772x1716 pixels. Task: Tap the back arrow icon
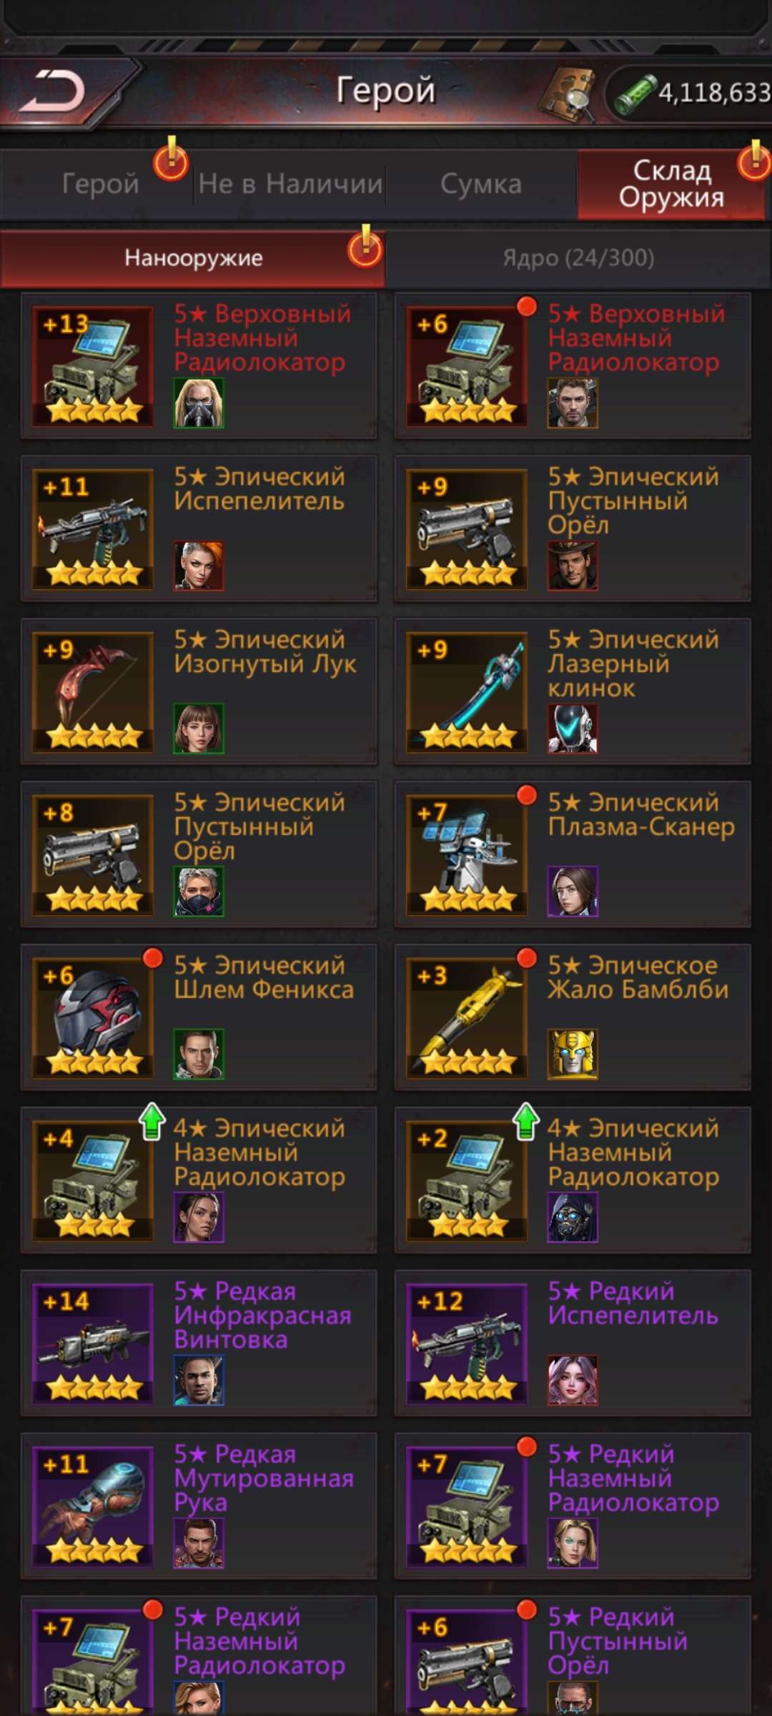[x=52, y=92]
